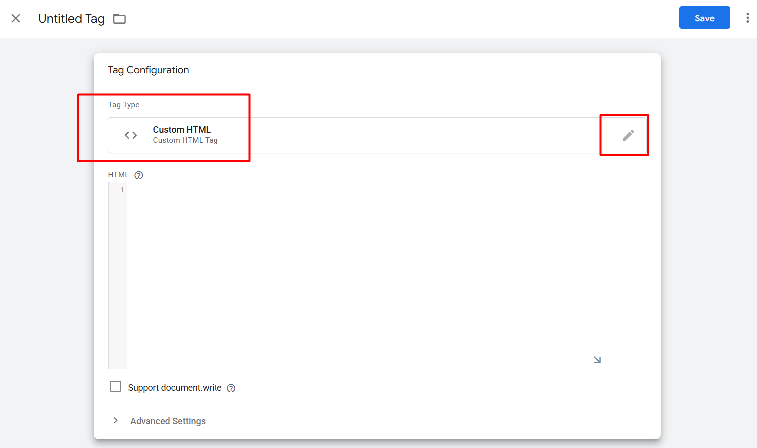Close the tag editor with the X icon

16,18
